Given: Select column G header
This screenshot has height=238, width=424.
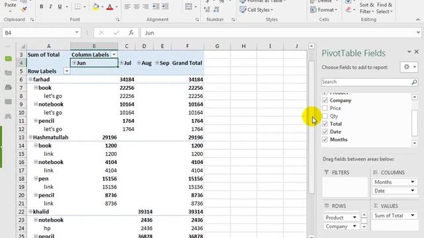Looking at the screenshot, I should point(217,46).
